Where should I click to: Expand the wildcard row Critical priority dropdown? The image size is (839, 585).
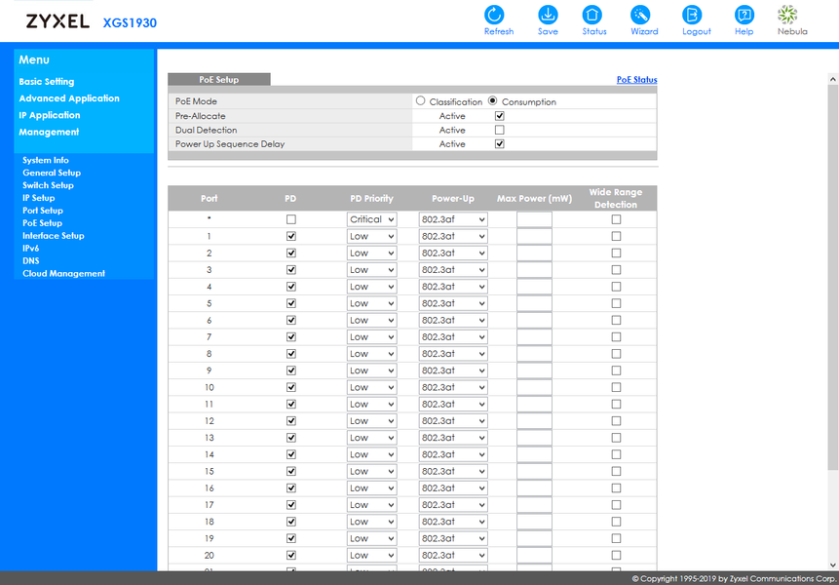[x=372, y=219]
